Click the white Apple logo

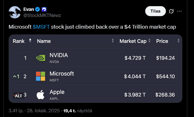tap(40, 95)
